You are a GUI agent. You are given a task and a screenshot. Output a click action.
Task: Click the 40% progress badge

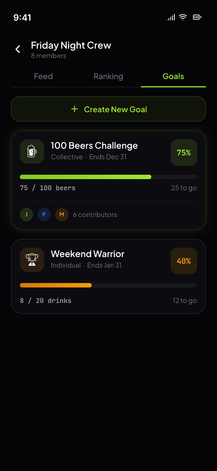(x=184, y=261)
